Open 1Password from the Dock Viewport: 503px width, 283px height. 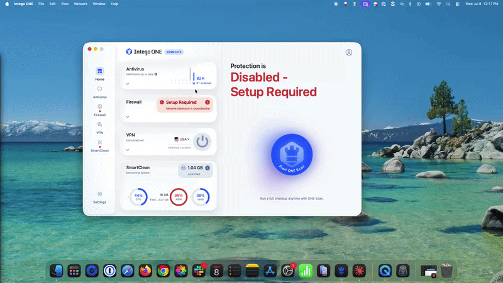(109, 271)
